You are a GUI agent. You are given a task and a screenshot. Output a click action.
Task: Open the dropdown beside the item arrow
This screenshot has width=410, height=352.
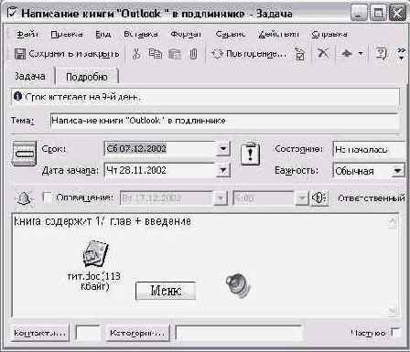tap(361, 54)
